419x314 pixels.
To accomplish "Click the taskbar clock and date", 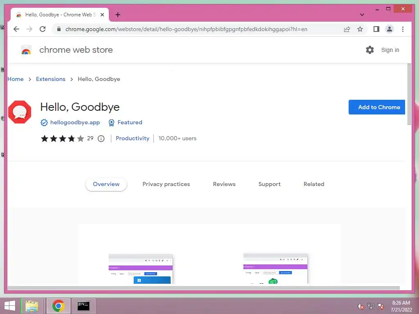I will coord(401,306).
